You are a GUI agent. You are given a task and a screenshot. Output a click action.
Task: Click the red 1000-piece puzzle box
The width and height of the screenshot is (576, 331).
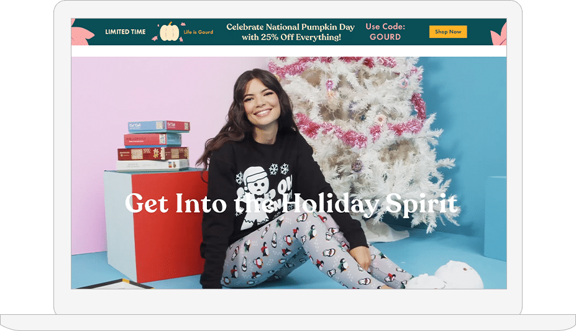[x=153, y=153]
